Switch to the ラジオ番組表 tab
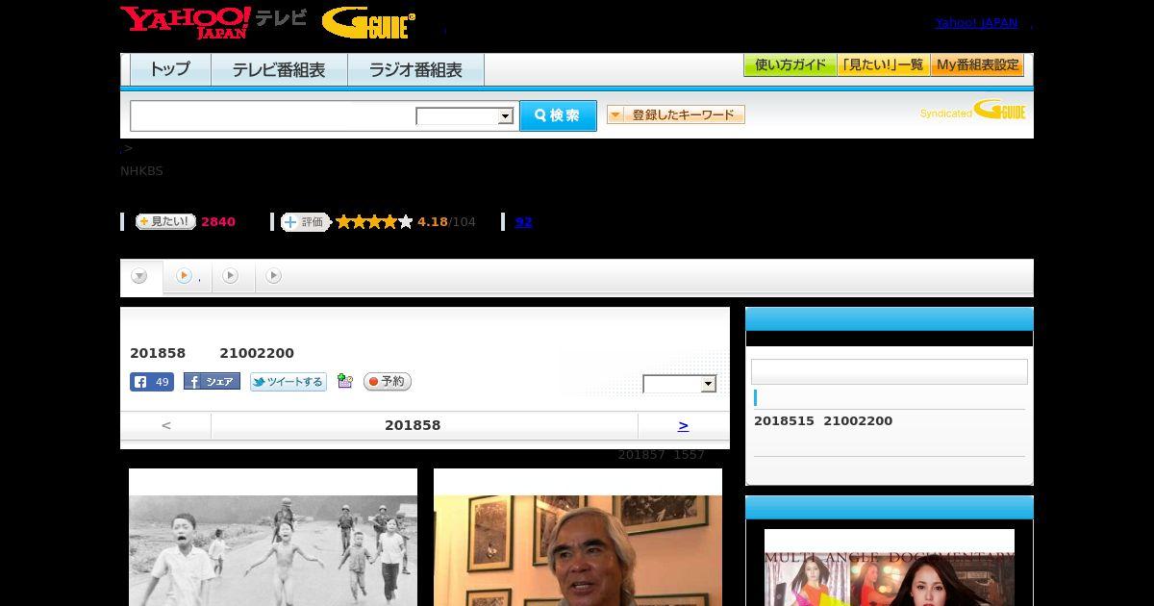The height and width of the screenshot is (606, 1154). pyautogui.click(x=415, y=69)
